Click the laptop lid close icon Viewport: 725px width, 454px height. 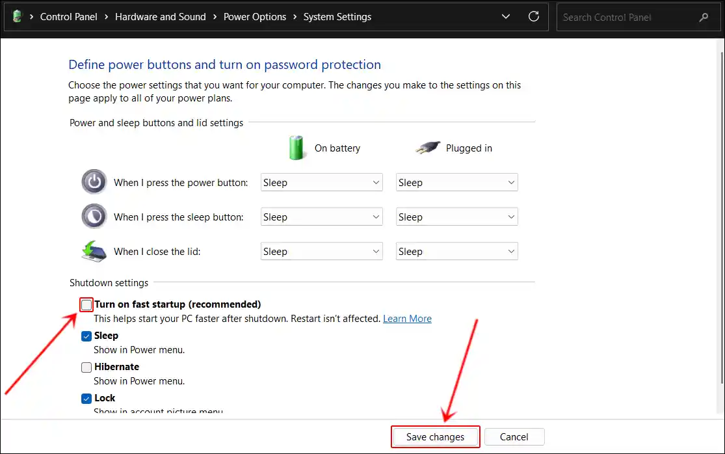pos(94,251)
